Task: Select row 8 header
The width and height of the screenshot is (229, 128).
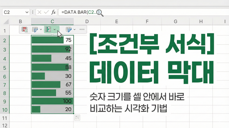Action: [x=5, y=93]
